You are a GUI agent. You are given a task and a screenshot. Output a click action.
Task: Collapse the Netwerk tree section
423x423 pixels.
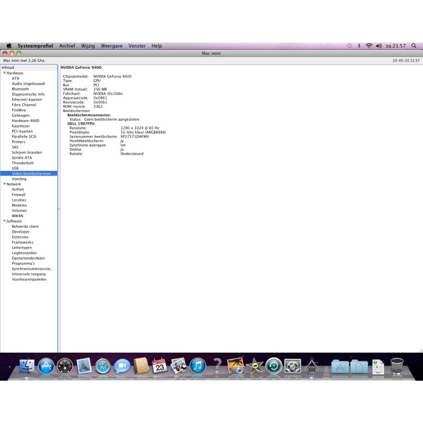(4, 183)
